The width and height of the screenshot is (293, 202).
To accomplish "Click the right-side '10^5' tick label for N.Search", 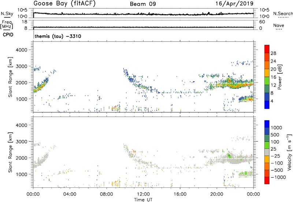I will coord(264,10).
